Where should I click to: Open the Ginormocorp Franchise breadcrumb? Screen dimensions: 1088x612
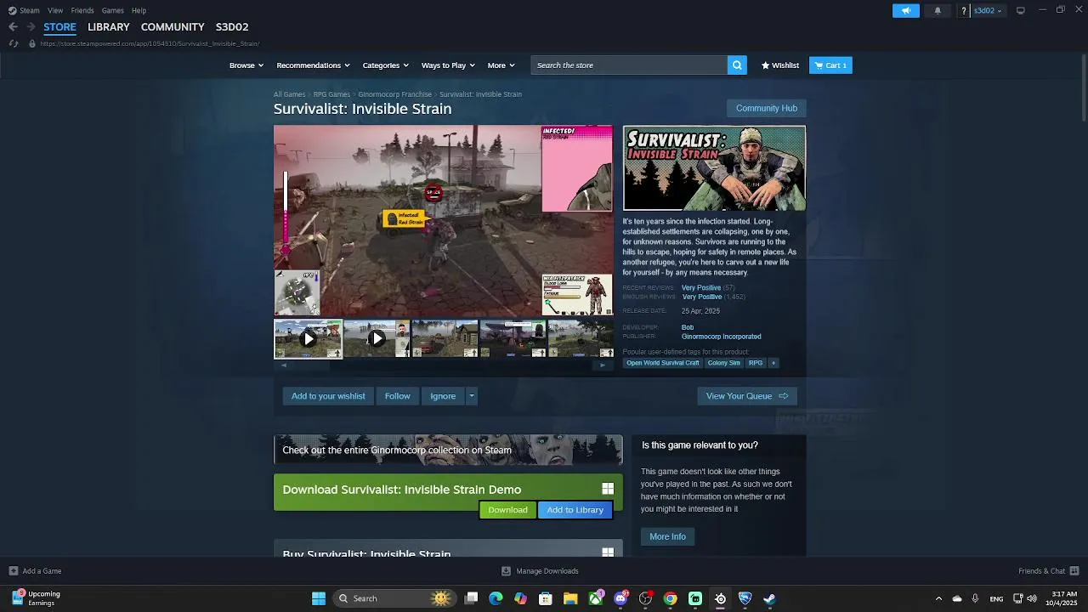(x=394, y=94)
